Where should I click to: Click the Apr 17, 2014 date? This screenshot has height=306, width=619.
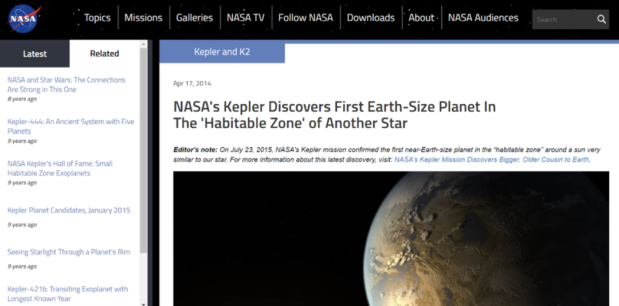tap(192, 84)
